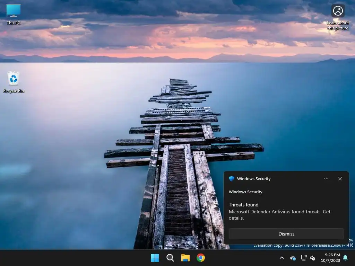Launch File Explorer from the taskbar
This screenshot has width=355, height=266.
pos(185,258)
